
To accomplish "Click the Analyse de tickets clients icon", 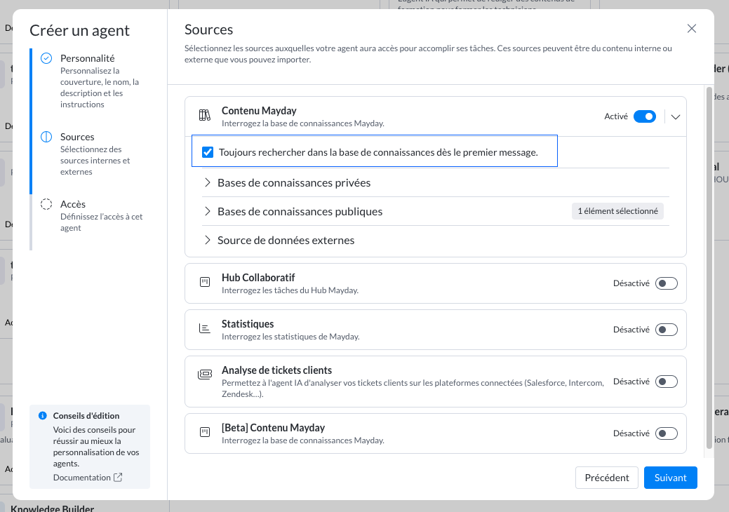I will point(204,375).
